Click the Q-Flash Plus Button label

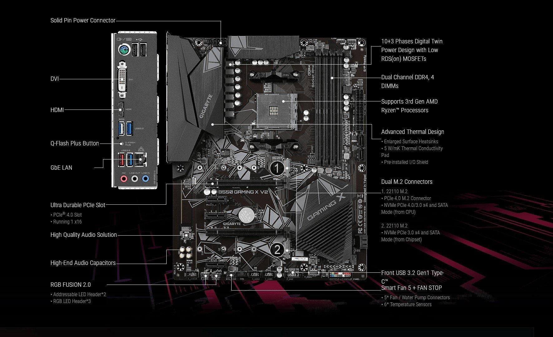[75, 143]
